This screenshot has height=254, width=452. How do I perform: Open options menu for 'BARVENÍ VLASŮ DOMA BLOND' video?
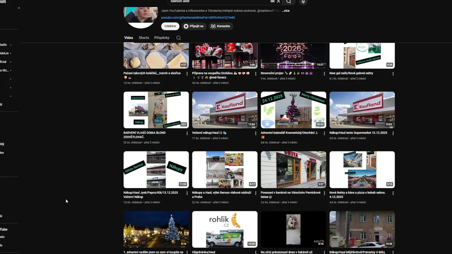pos(187,133)
